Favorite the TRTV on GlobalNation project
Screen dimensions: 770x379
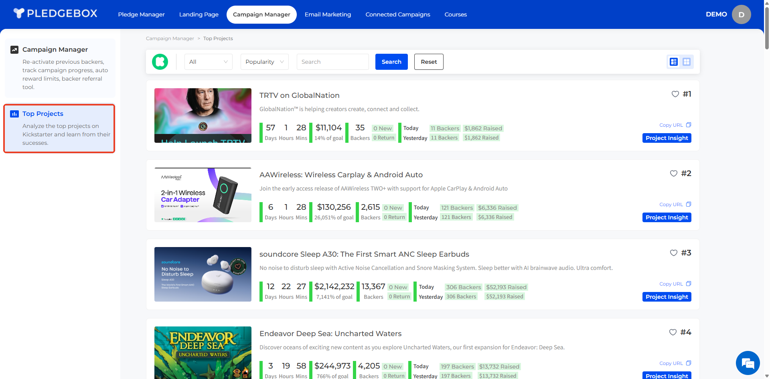point(675,94)
